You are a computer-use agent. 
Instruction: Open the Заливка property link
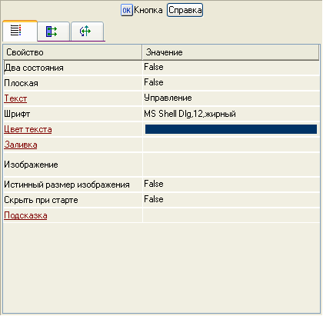coord(21,145)
